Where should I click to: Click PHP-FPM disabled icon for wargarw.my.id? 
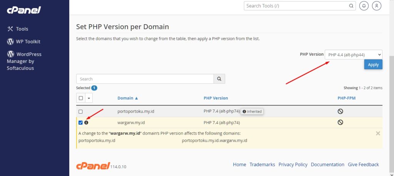pyautogui.click(x=341, y=122)
